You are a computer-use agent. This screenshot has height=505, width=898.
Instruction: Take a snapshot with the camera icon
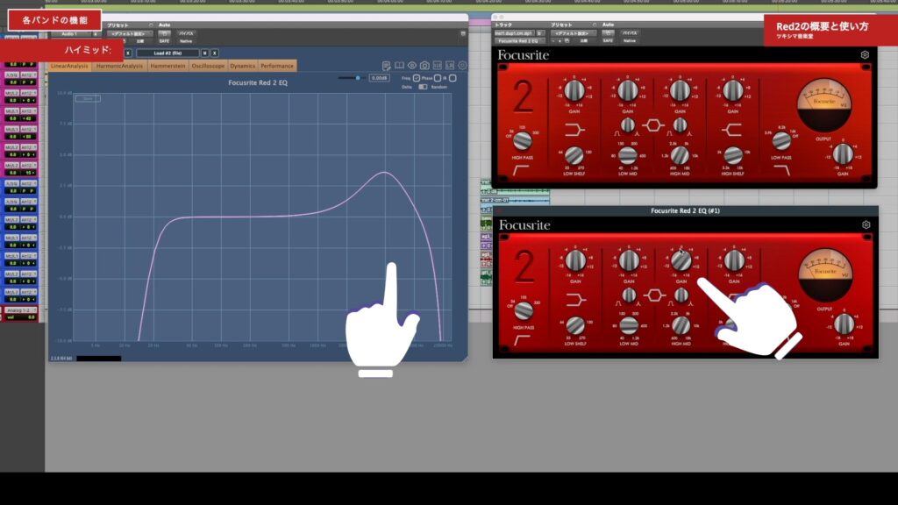click(424, 66)
